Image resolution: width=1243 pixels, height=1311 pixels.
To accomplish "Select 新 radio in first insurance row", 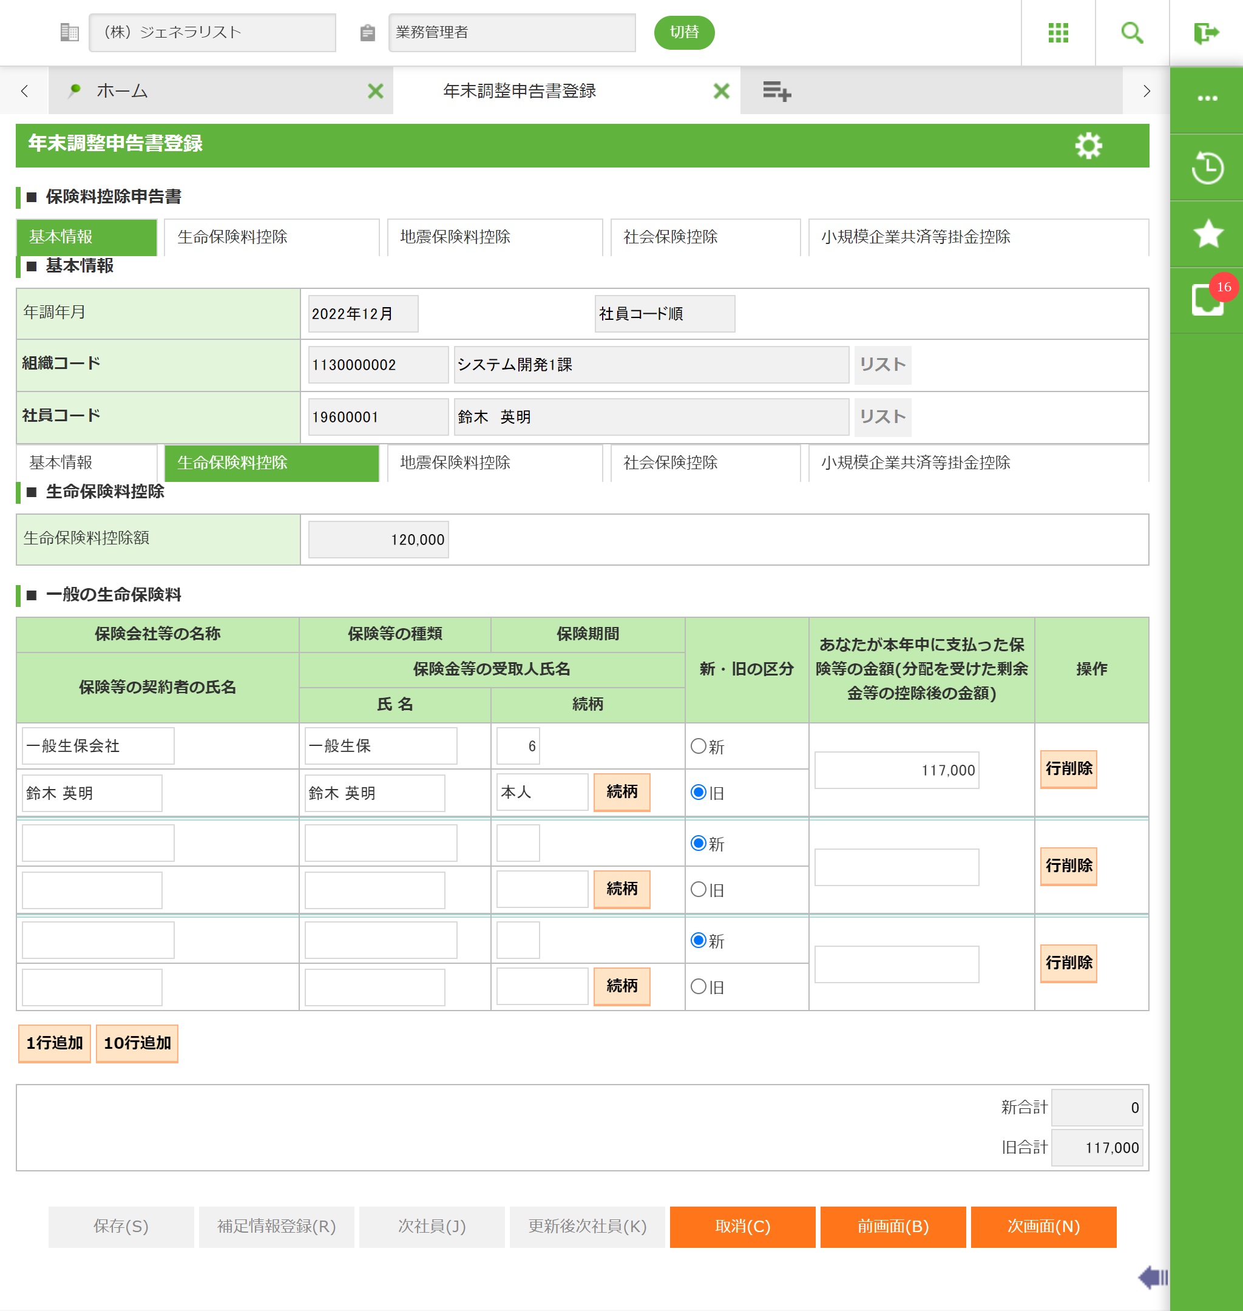I will 699,746.
